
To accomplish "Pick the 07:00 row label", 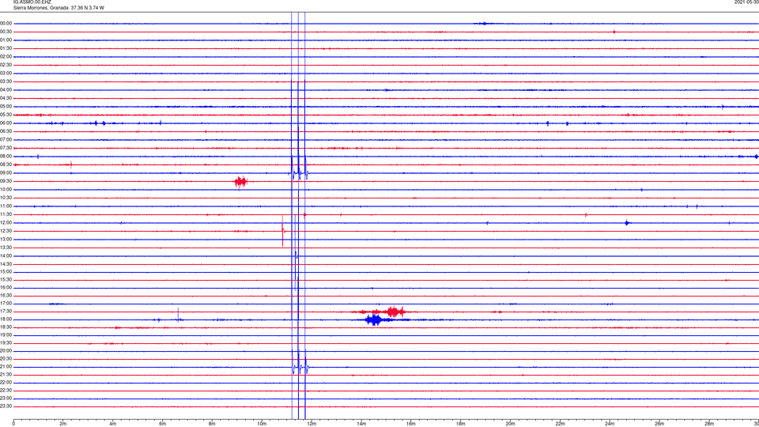I will [6, 139].
